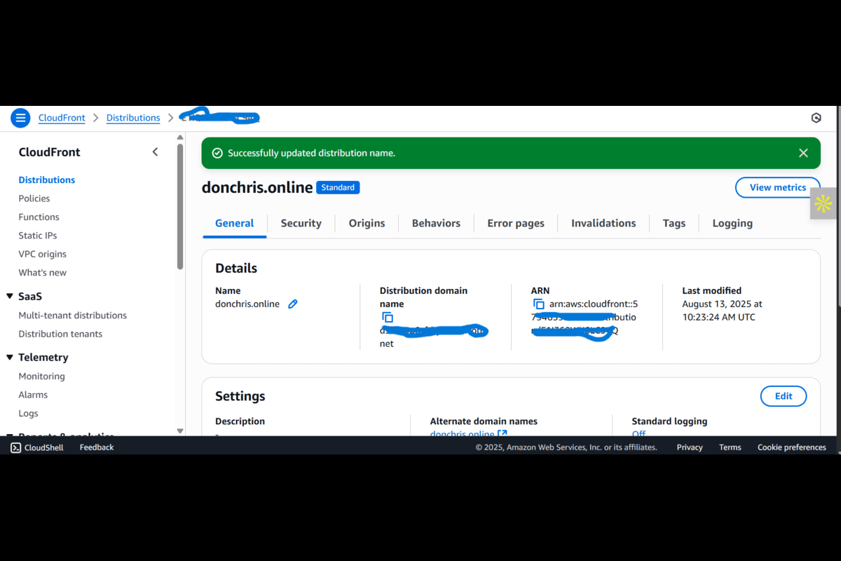The image size is (841, 561).
Task: Go to the Invalidations tab
Action: point(603,223)
